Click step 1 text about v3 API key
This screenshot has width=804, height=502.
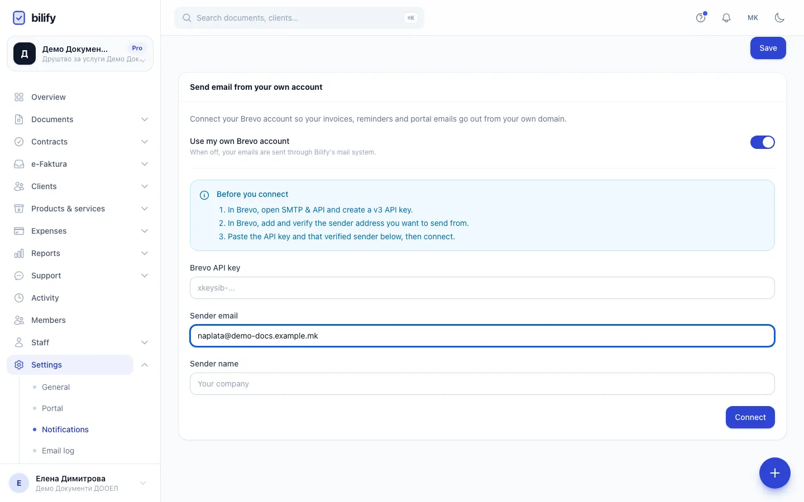pos(320,210)
